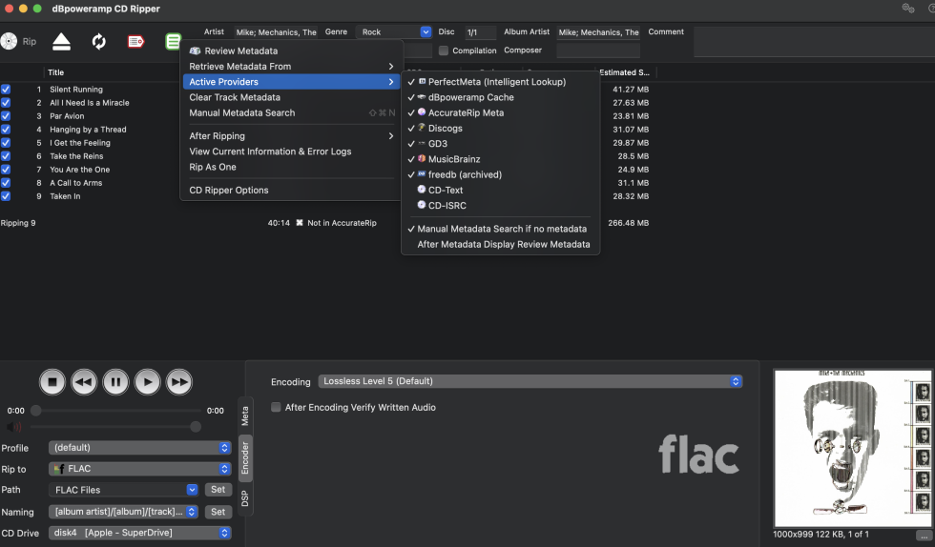Choose Manual Metadata Search

291,112
